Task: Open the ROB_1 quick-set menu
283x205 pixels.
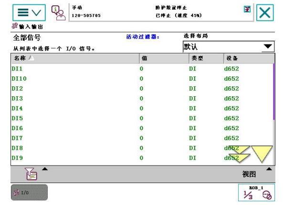Action: [x=256, y=193]
